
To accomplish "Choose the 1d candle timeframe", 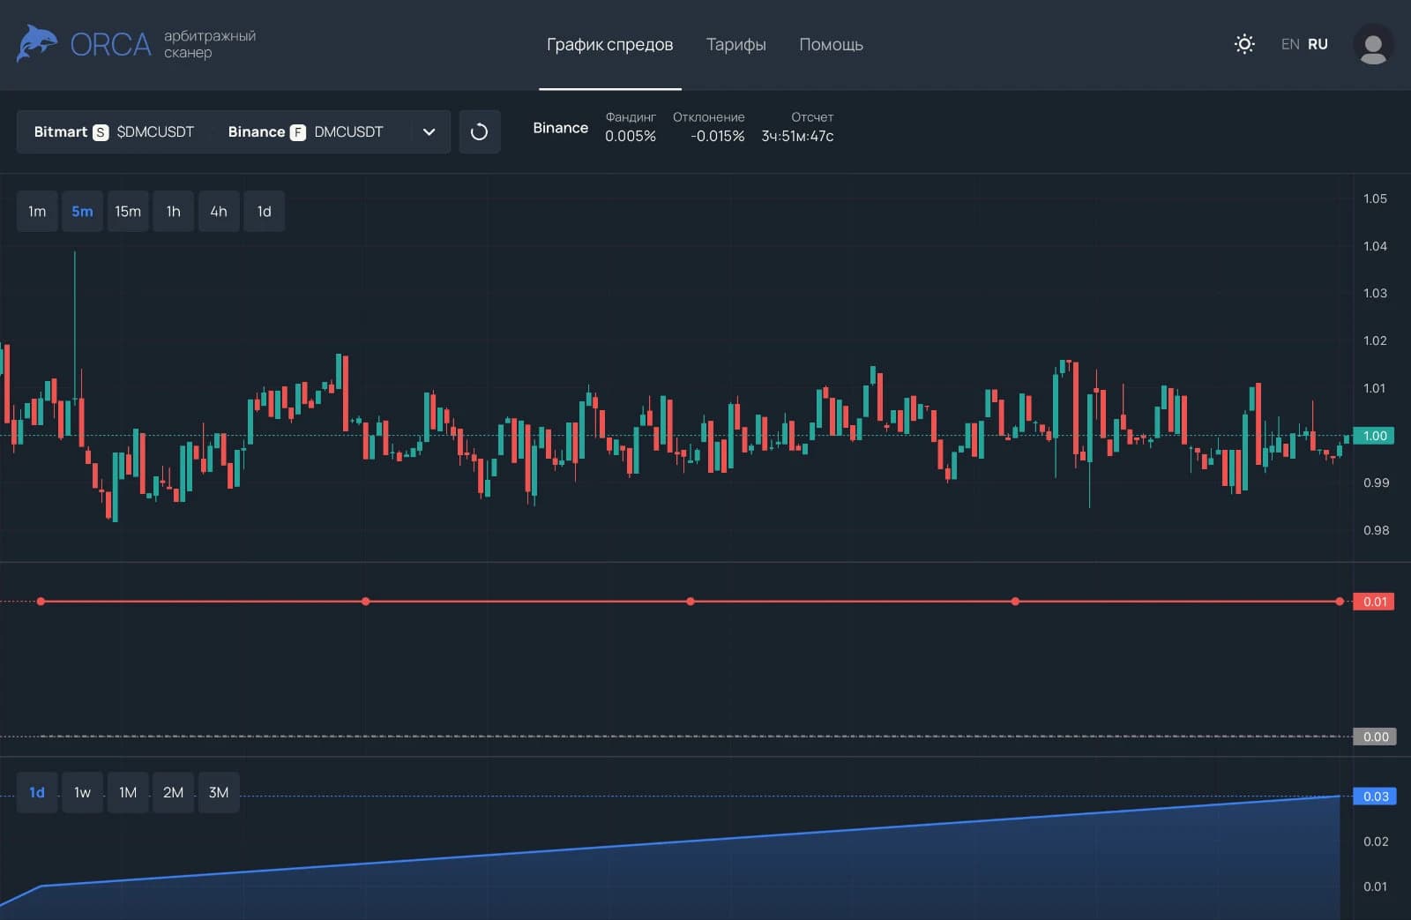I will click(264, 212).
